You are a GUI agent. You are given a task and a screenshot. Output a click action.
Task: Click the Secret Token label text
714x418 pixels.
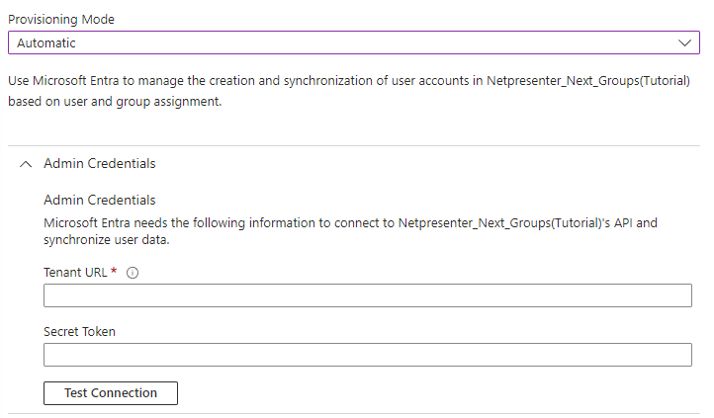pos(80,332)
